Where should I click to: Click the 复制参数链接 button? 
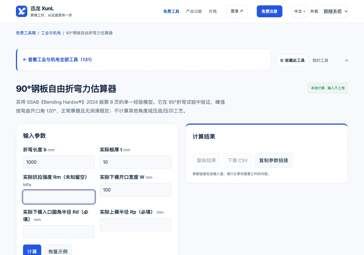(x=274, y=160)
